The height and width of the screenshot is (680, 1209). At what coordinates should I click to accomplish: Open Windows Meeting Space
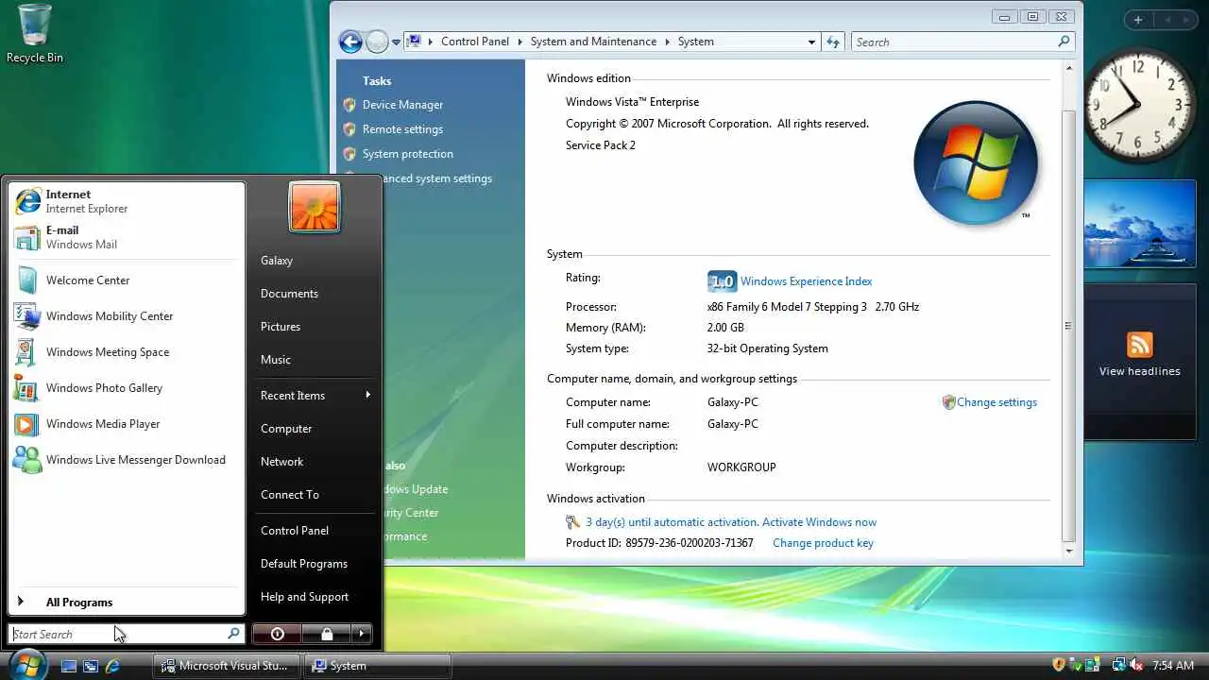point(125,352)
